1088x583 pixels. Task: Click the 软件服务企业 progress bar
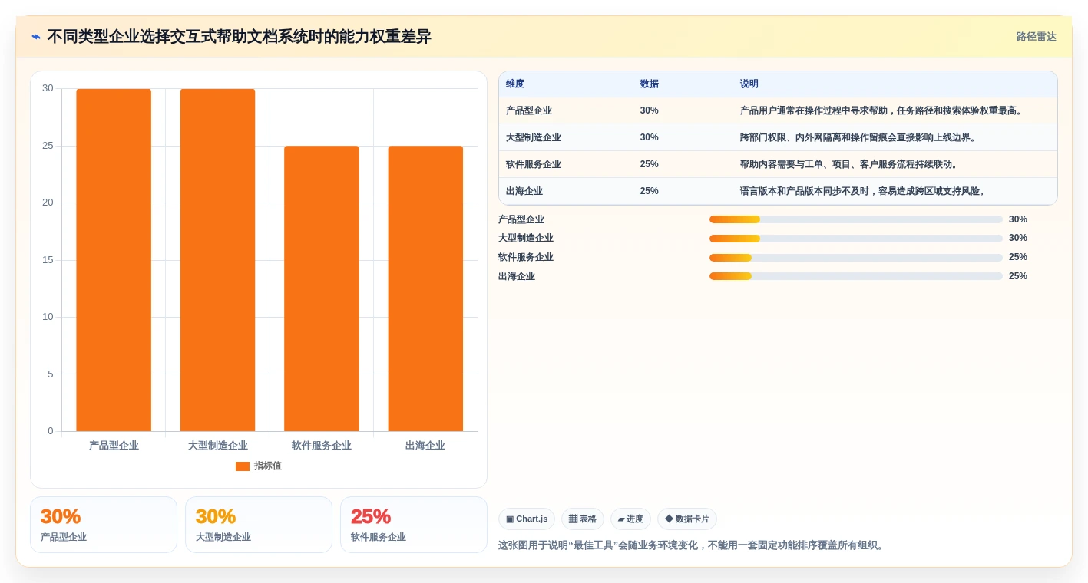(856, 258)
